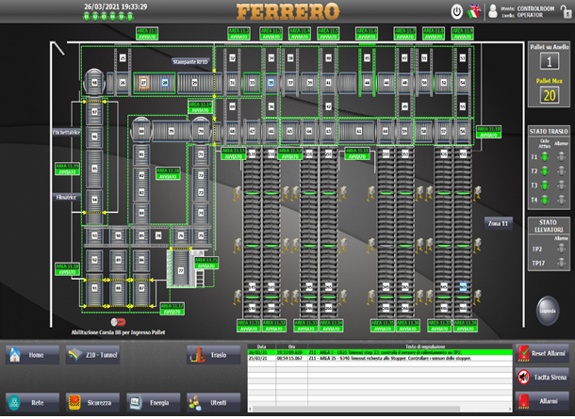Click the padlock login icon
This screenshot has width=575, height=419.
564,12
